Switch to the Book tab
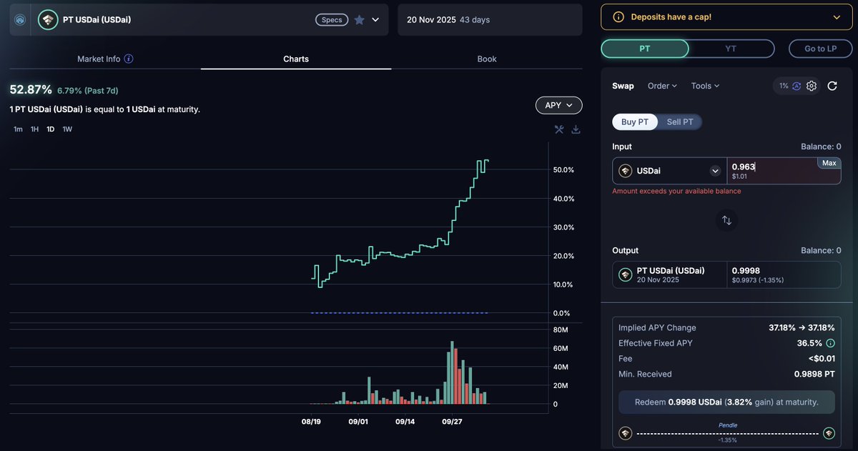 pos(487,59)
